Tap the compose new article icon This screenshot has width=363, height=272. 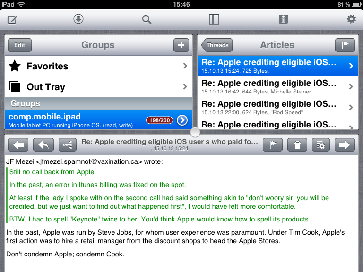pos(12,19)
